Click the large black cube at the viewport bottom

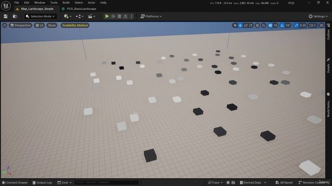pos(150,156)
